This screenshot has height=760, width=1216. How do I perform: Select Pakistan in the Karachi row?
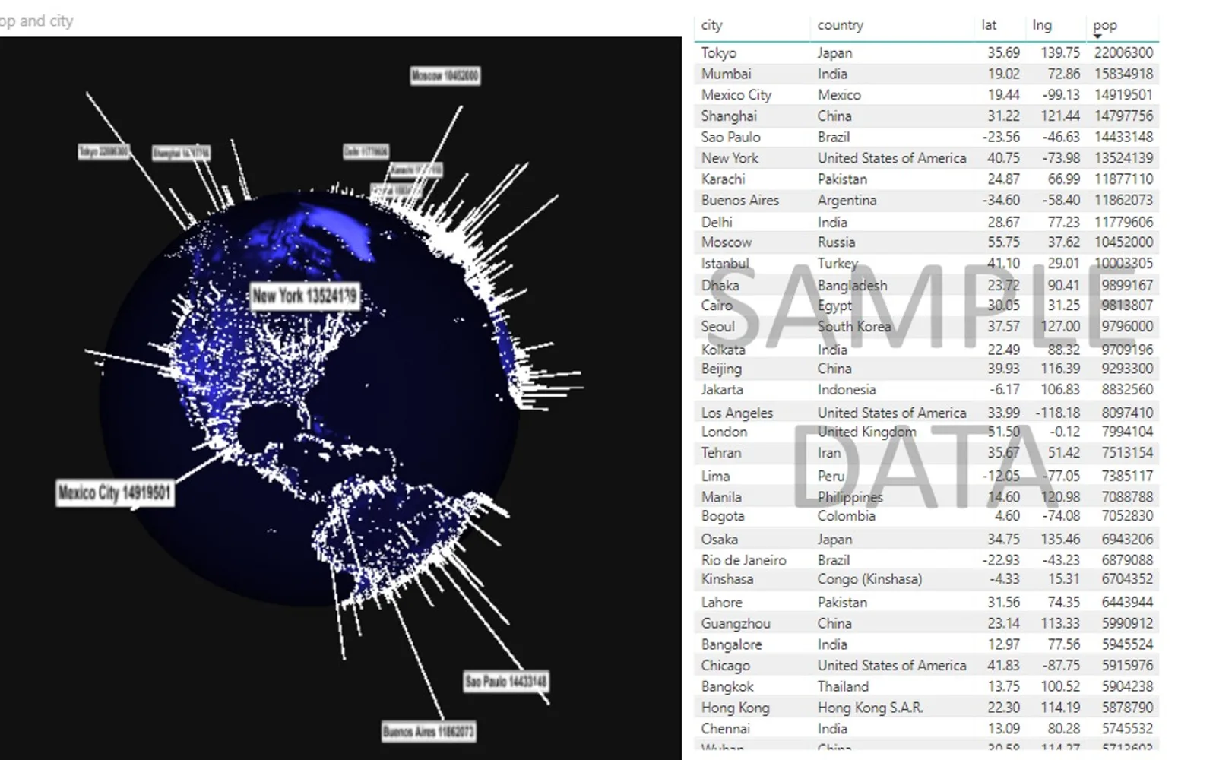pos(842,179)
